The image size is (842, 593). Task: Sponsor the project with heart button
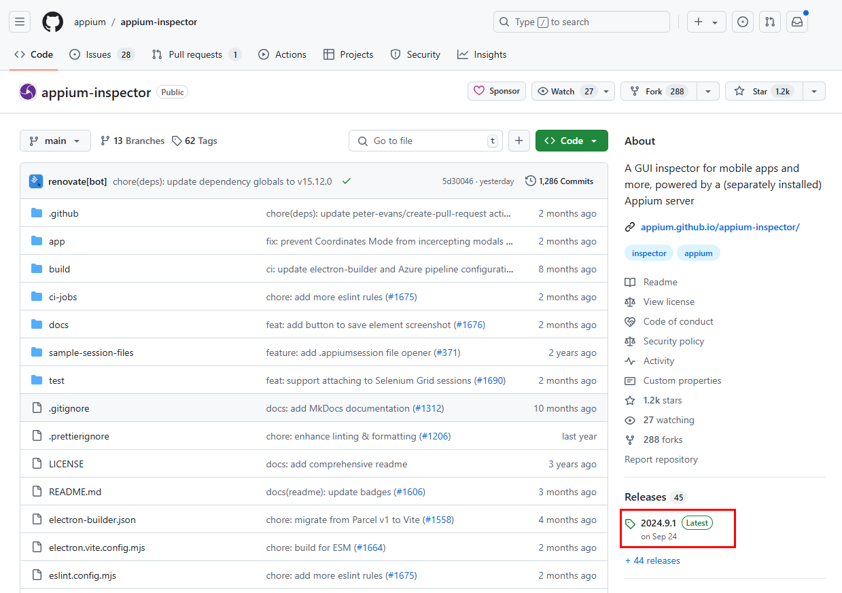tap(496, 91)
